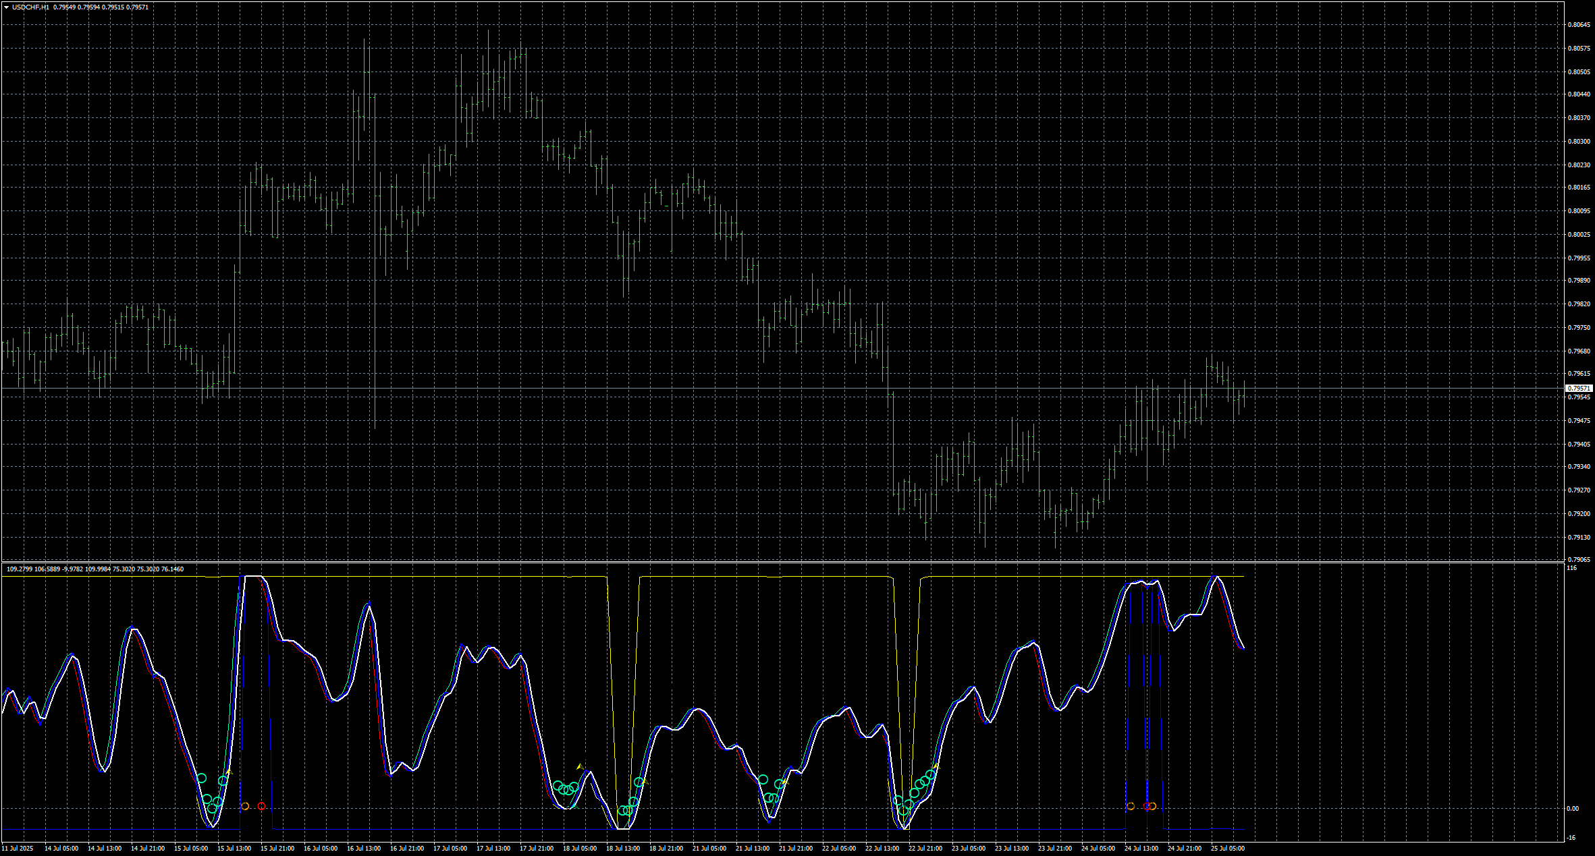
Task: Click the indicator values line starting 109.2799
Action: point(94,569)
